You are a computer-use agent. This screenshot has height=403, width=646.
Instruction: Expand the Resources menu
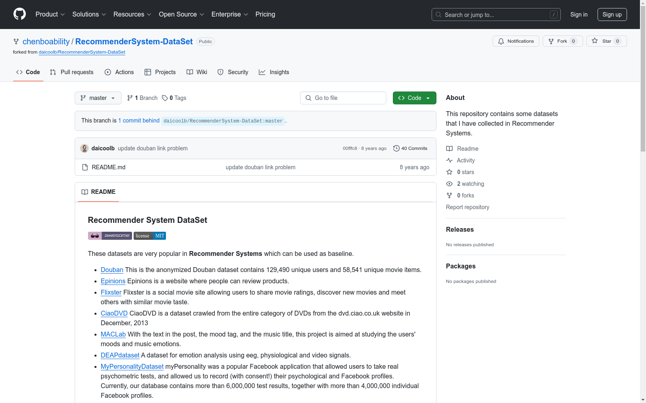(x=132, y=15)
